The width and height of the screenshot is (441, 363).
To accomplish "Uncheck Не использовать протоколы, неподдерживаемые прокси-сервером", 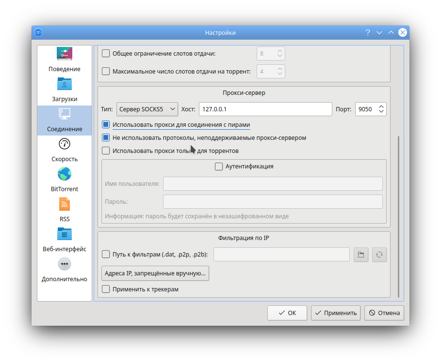I will click(106, 138).
